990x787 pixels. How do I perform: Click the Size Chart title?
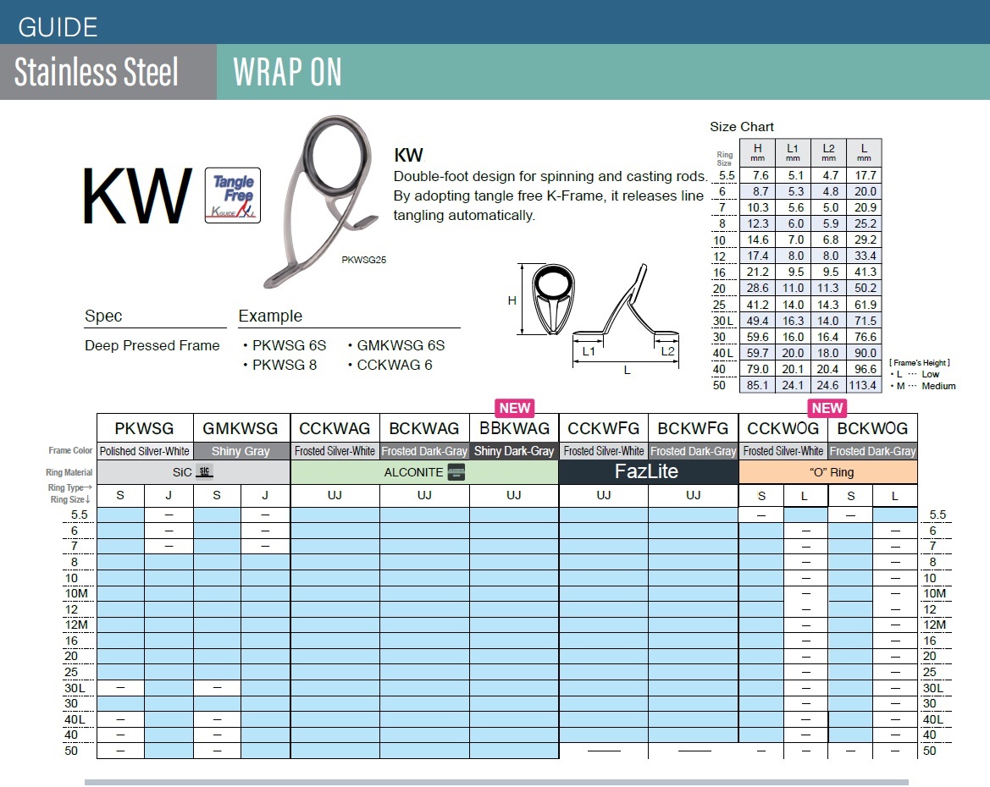[x=742, y=127]
